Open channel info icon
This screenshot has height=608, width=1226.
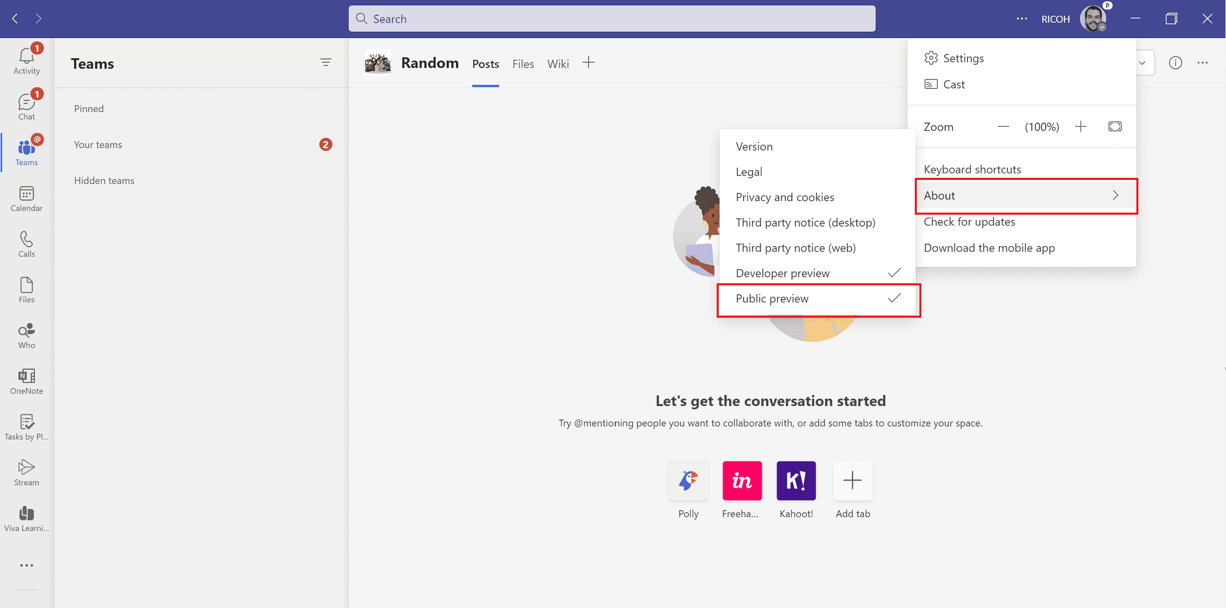(x=1176, y=63)
